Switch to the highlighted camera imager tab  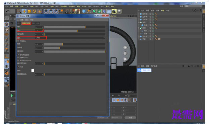click(x=26, y=23)
